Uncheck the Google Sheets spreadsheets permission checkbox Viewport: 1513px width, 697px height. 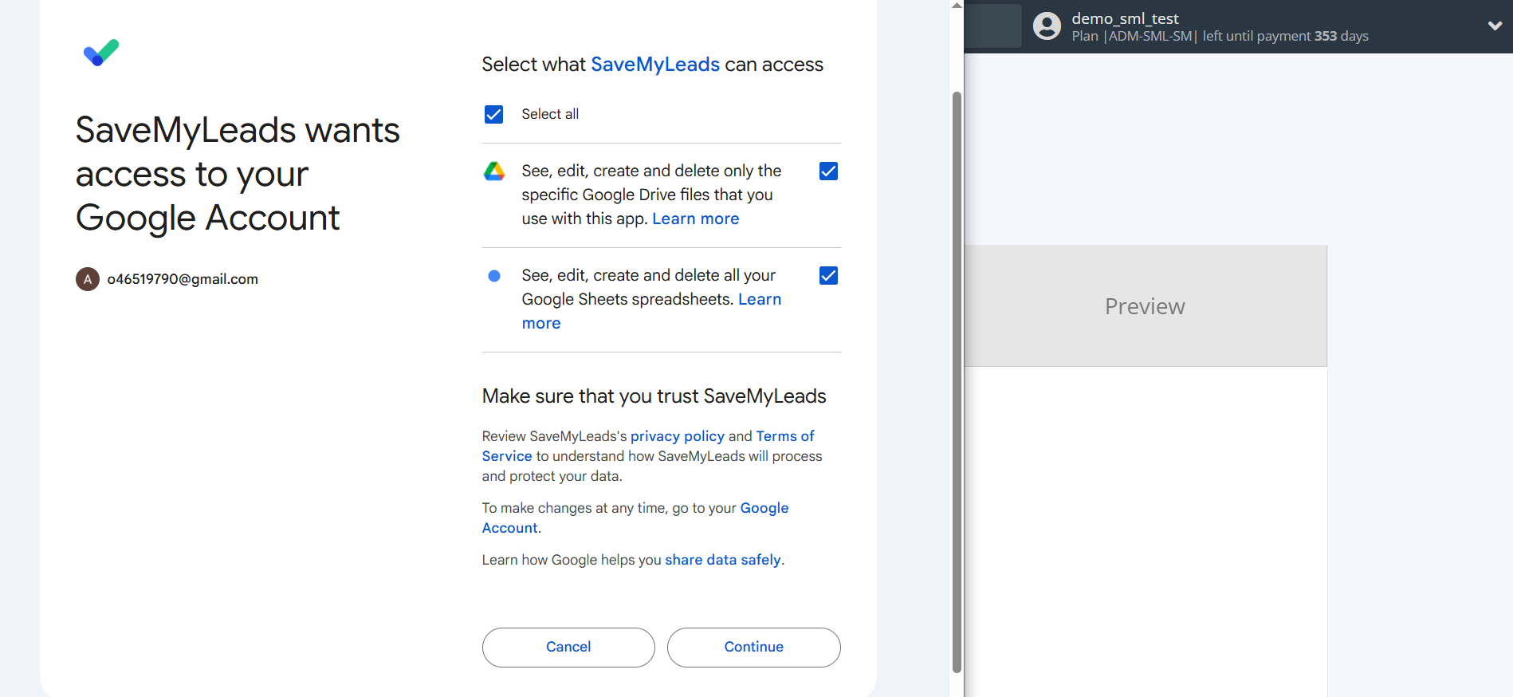click(x=828, y=276)
